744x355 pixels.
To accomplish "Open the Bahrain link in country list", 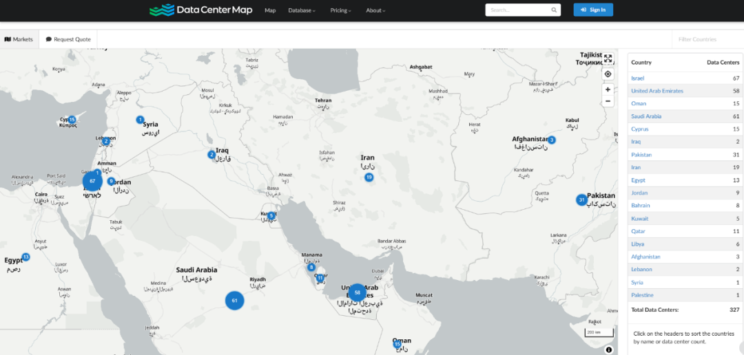I will tap(641, 206).
